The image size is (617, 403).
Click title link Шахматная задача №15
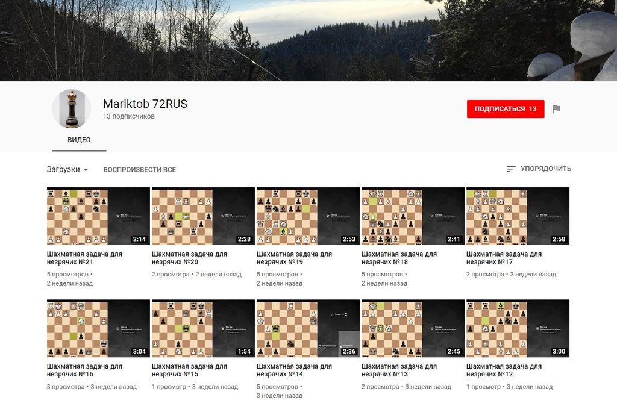(190, 370)
